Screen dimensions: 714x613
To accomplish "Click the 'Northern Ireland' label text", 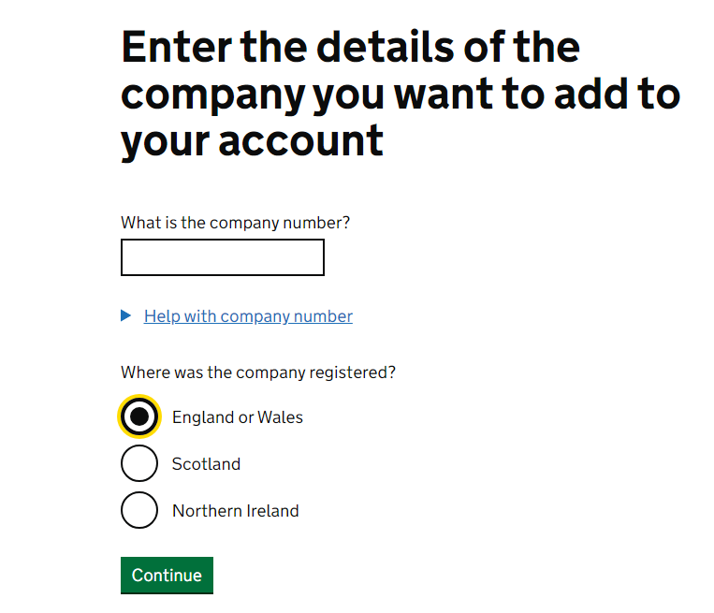I will (x=236, y=511).
